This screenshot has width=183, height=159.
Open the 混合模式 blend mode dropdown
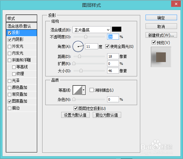coord(91,30)
